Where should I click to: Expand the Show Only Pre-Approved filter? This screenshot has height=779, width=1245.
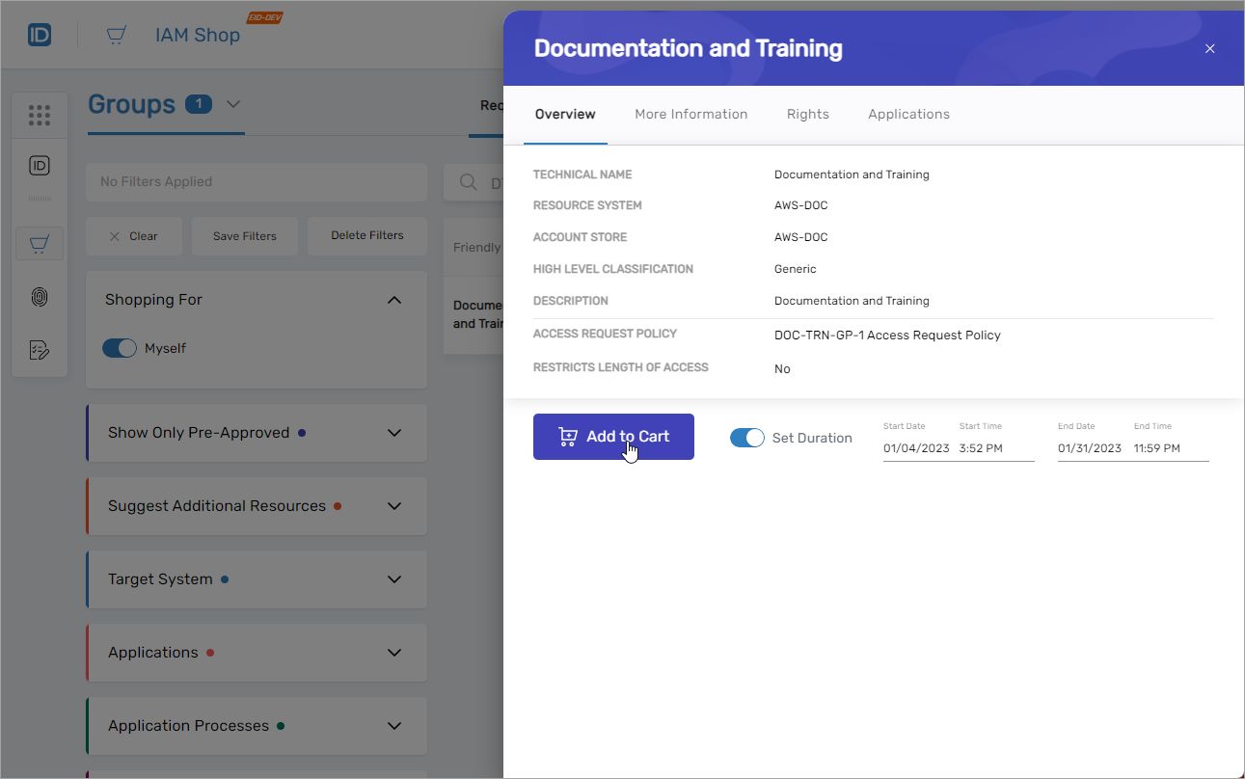(393, 433)
